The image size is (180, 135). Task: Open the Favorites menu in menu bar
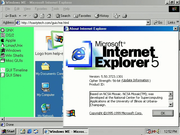pos(41,9)
